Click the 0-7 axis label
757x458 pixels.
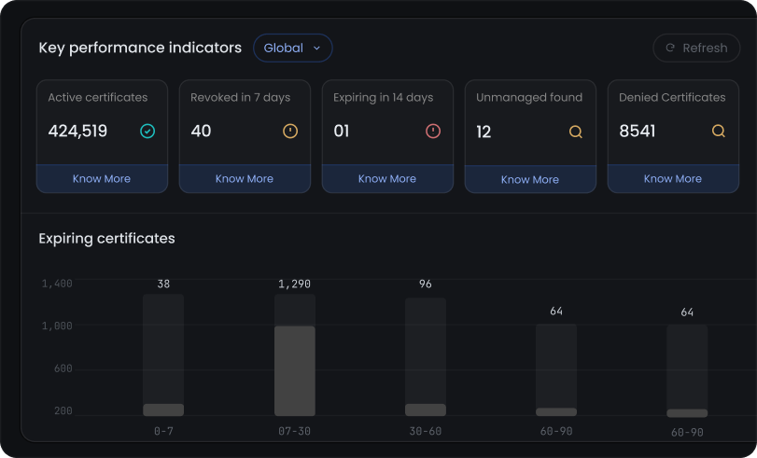point(163,431)
